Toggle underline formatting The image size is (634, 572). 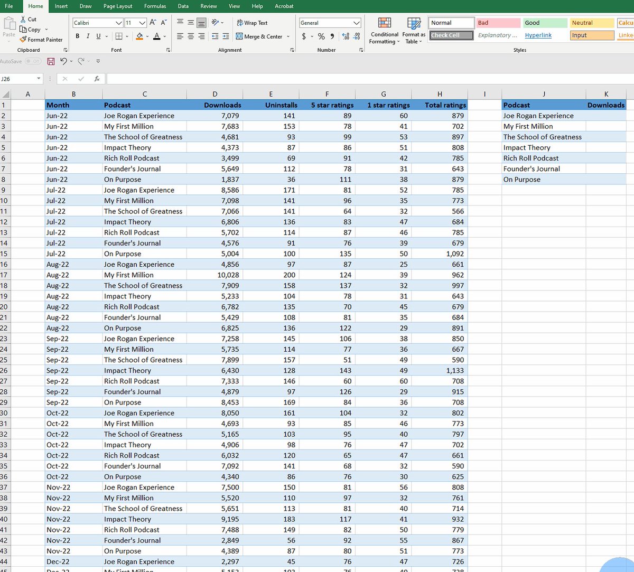click(98, 36)
